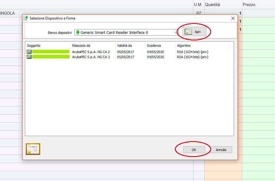Screen dimensions: 275x181
Task: Open the Generic Smart Card Reader combo box
Action: point(126,32)
